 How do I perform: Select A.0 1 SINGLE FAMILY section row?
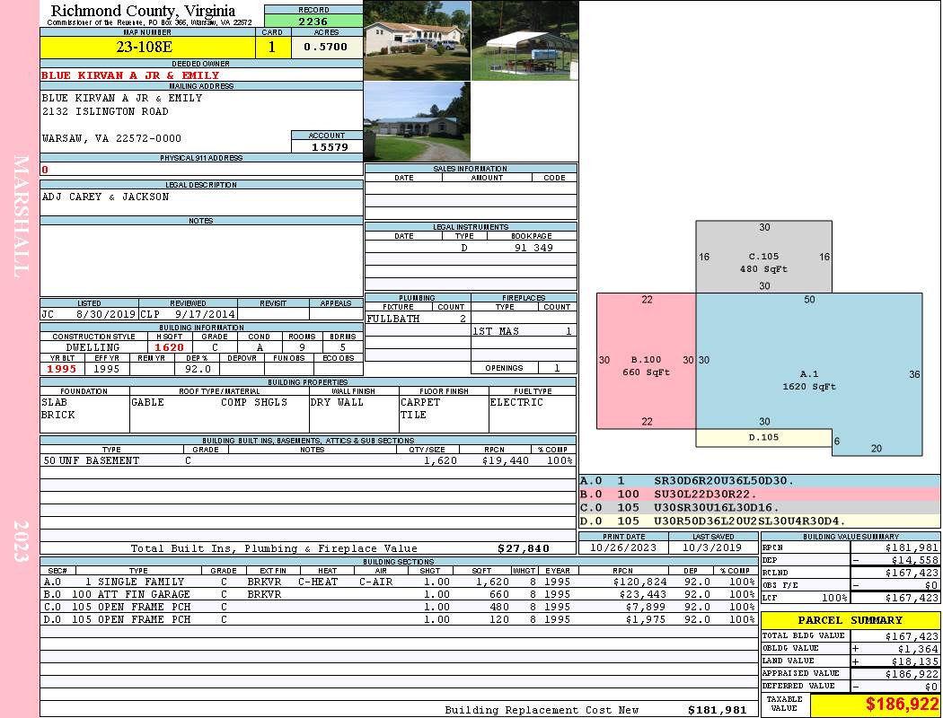click(399, 582)
